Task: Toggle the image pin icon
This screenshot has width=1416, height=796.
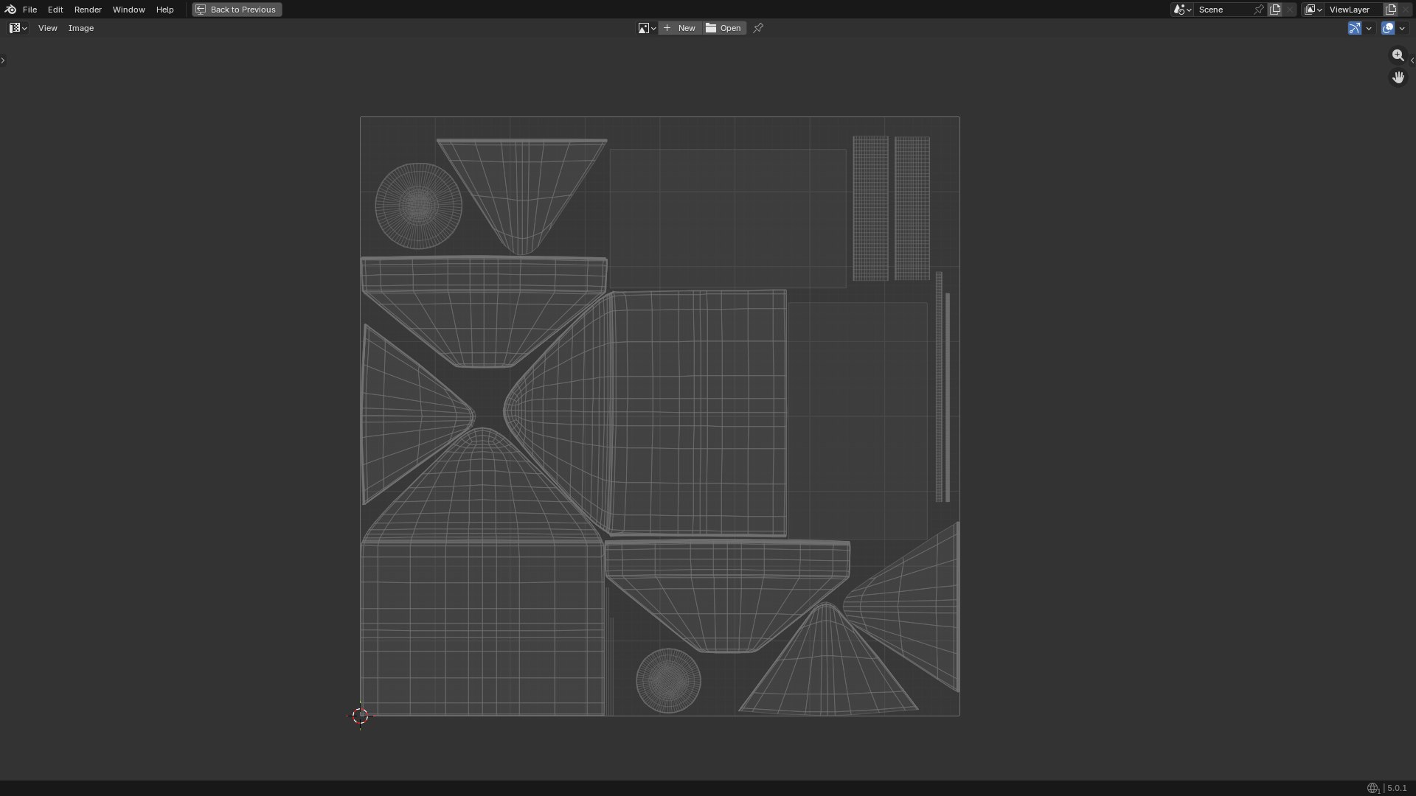Action: tap(758, 28)
